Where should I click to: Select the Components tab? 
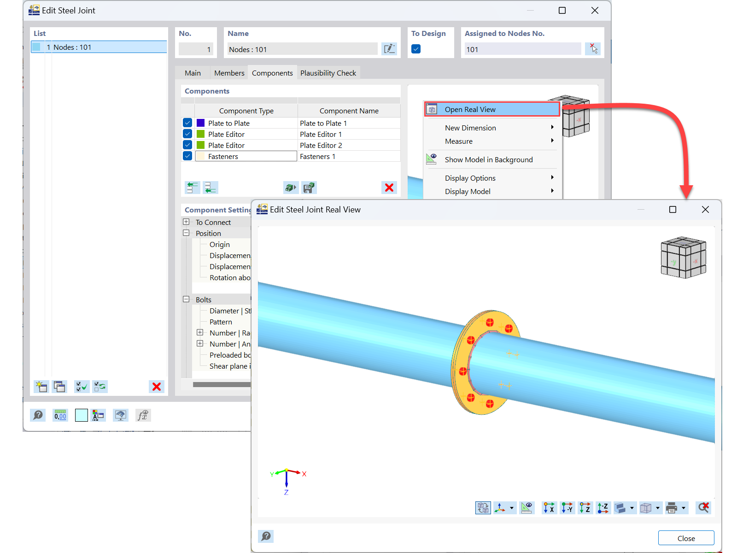[x=272, y=73]
